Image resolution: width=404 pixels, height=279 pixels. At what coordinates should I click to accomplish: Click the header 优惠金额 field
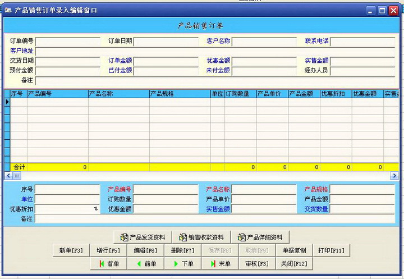point(264,61)
